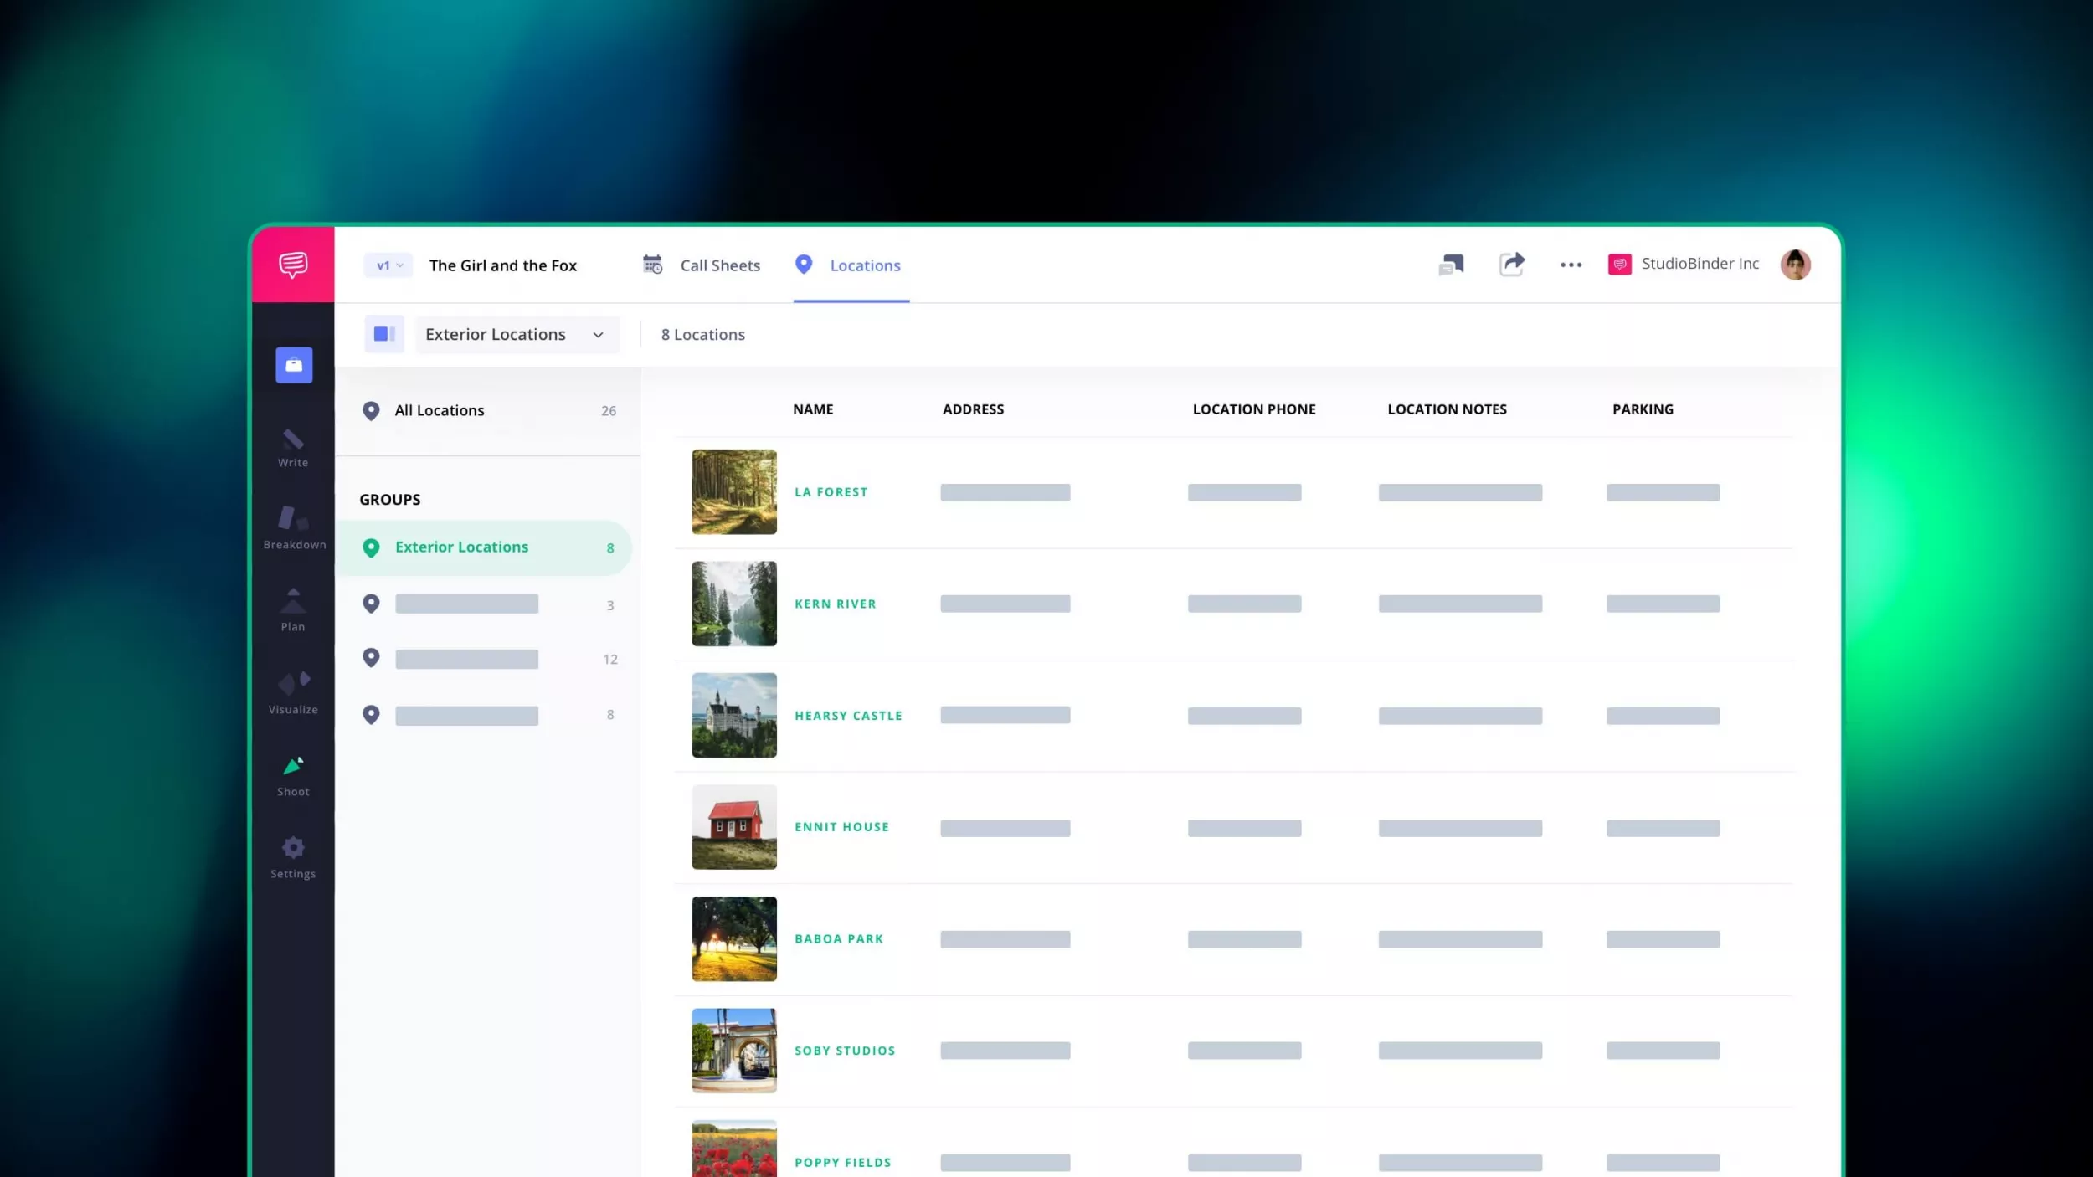2093x1177 pixels.
Task: Open the projects briefcase icon
Action: [294, 365]
